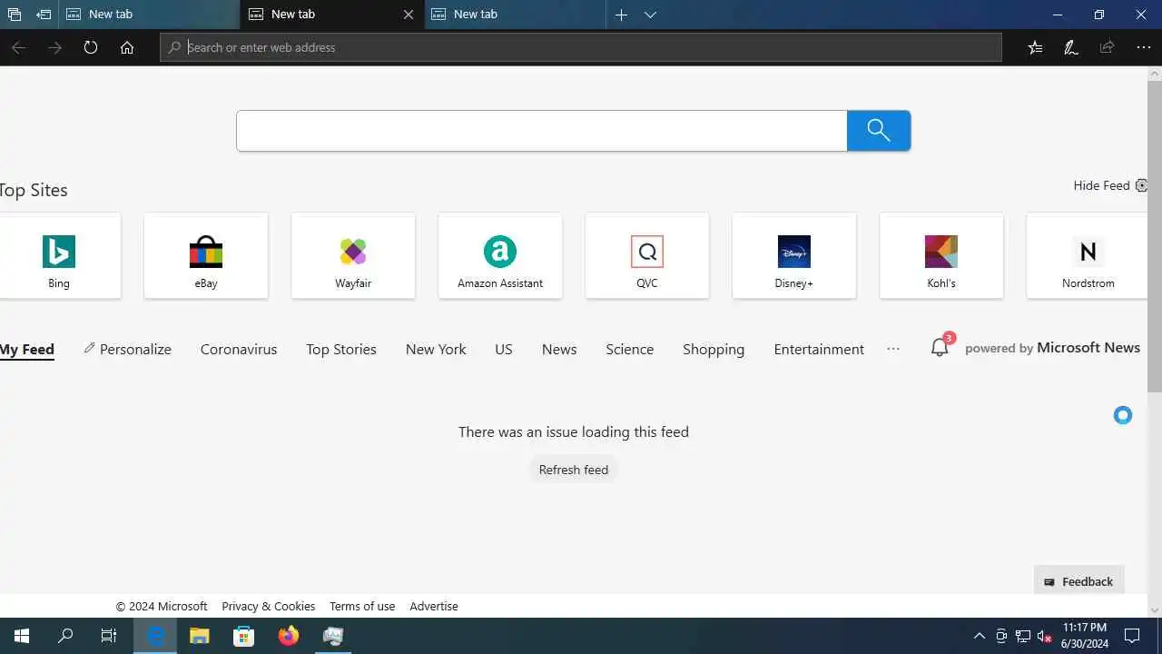Click the muted volume tray icon

click(x=1045, y=636)
